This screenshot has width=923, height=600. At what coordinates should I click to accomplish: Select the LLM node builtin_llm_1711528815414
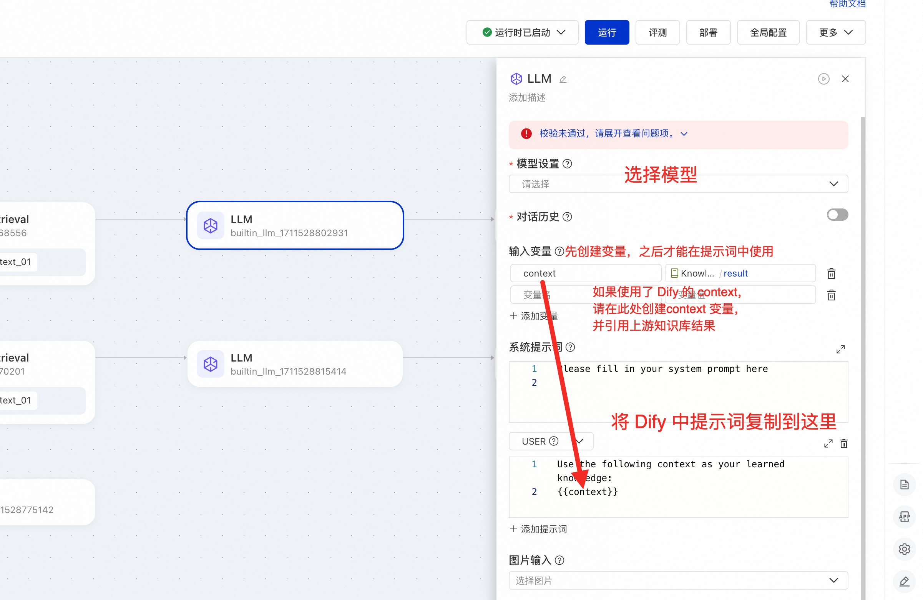[x=295, y=363]
